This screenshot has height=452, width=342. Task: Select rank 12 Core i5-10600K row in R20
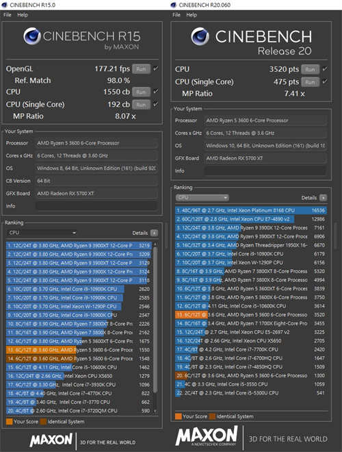click(251, 306)
